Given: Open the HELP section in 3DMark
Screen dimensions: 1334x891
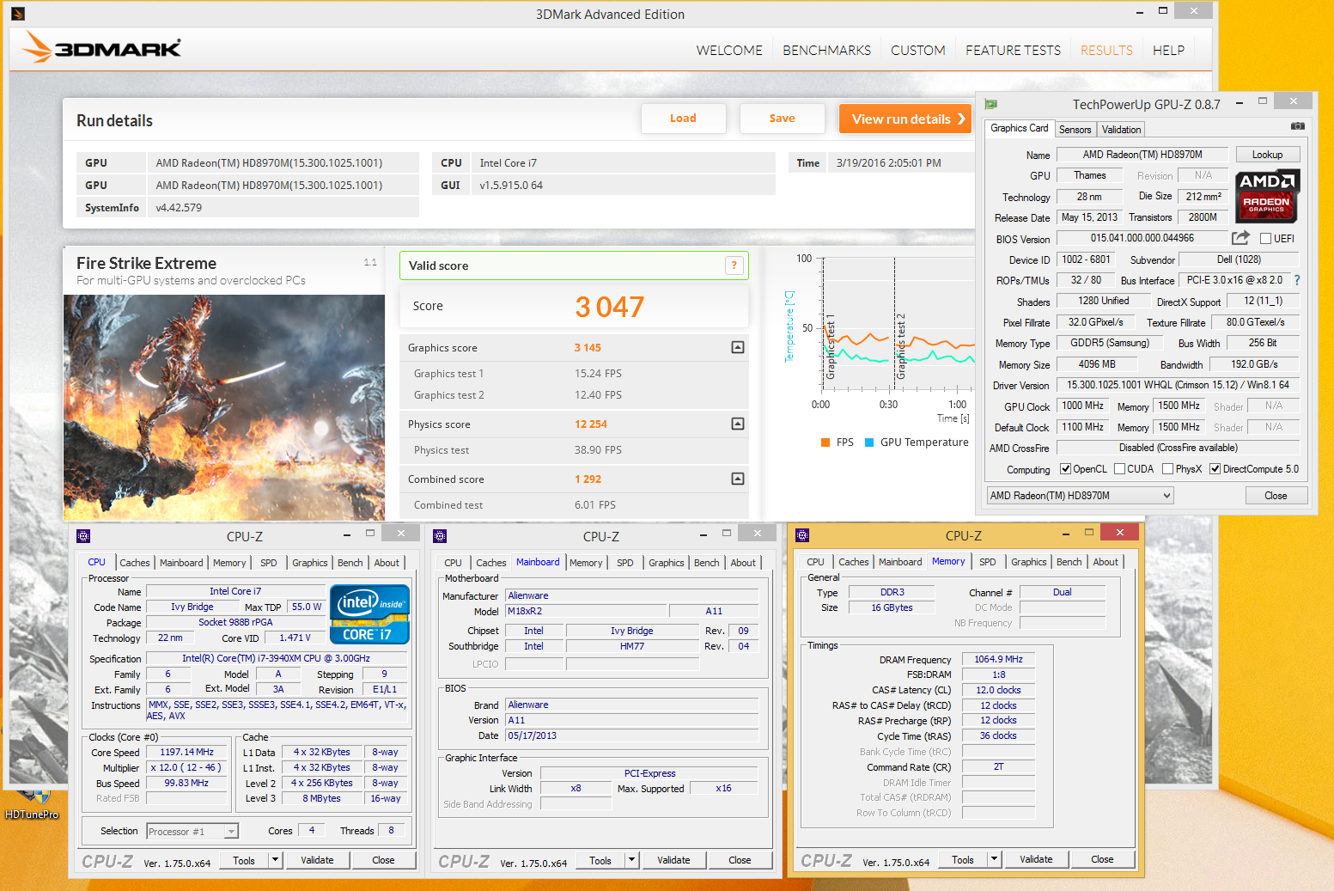Looking at the screenshot, I should [x=1168, y=51].
